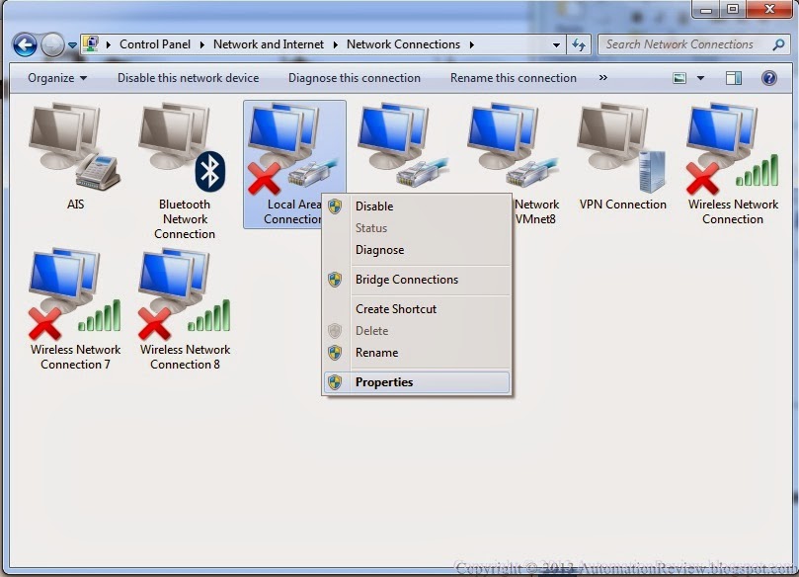Click inside the Search Network Connections field

(681, 44)
